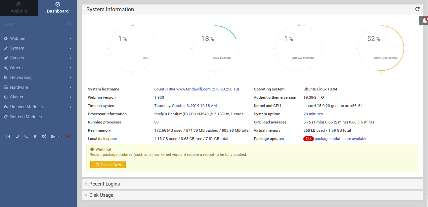The width and height of the screenshot is (428, 207).
Task: Expand the Disk Usage section
Action: pyautogui.click(x=101, y=195)
